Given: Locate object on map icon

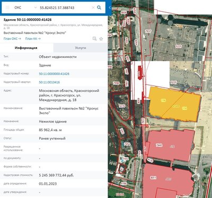Looking at the screenshot, I should (95, 39).
